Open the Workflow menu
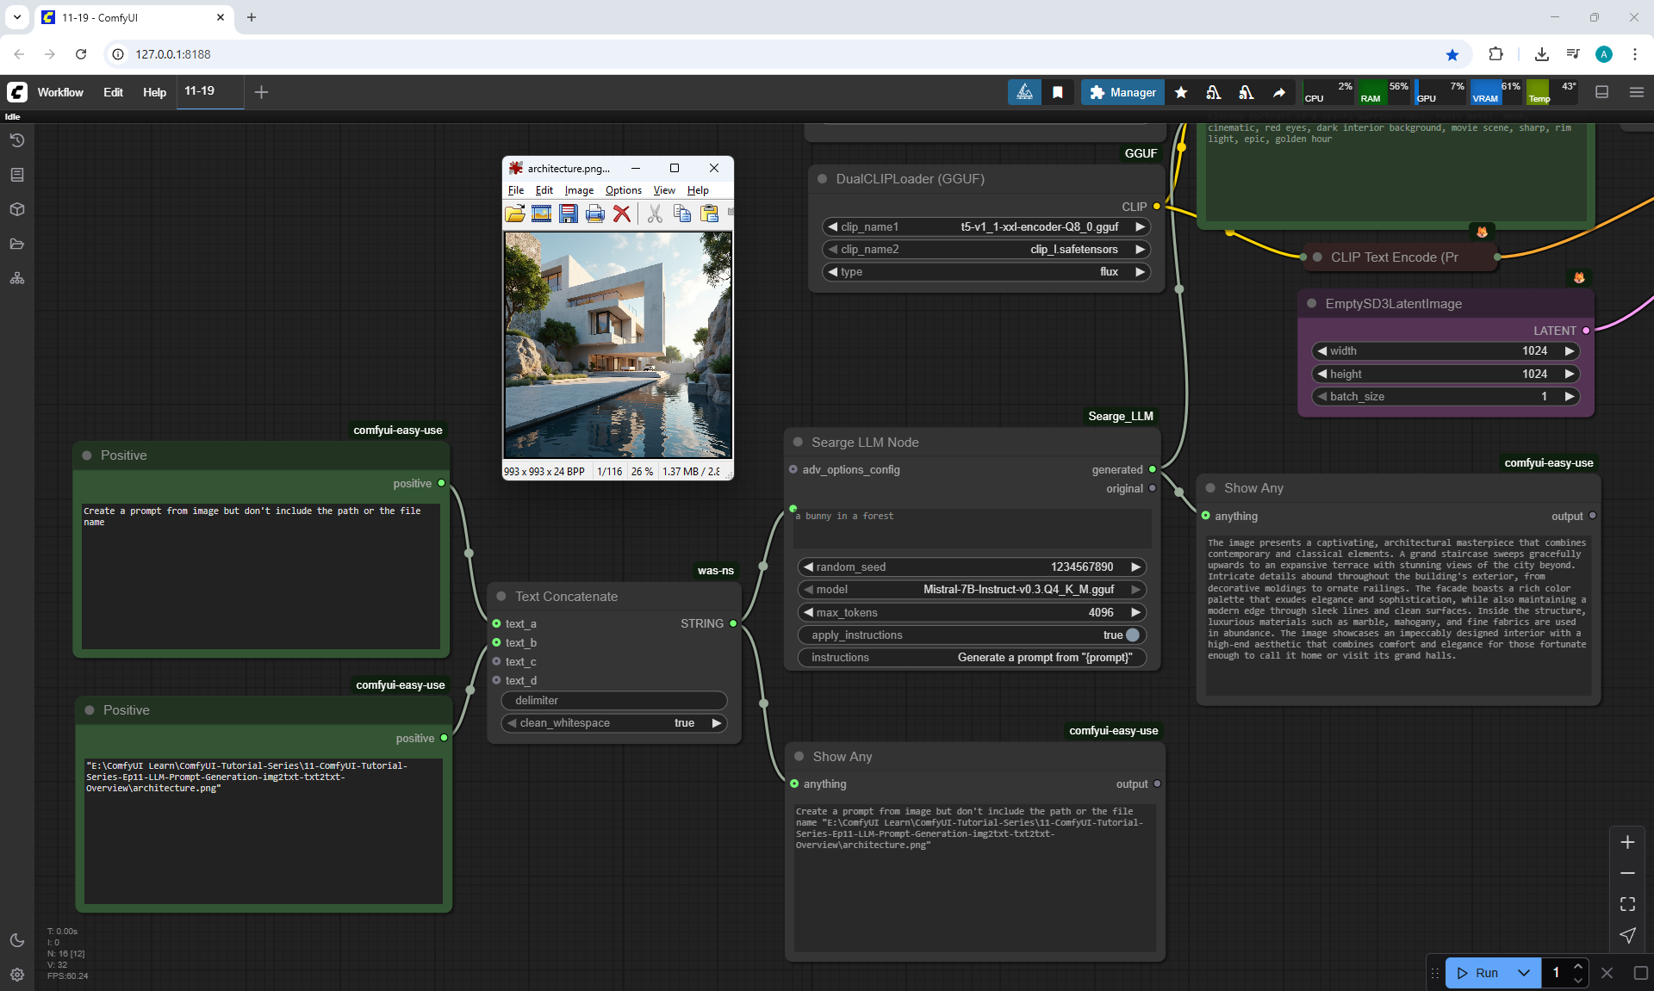Viewport: 1654px width, 991px height. 60,92
